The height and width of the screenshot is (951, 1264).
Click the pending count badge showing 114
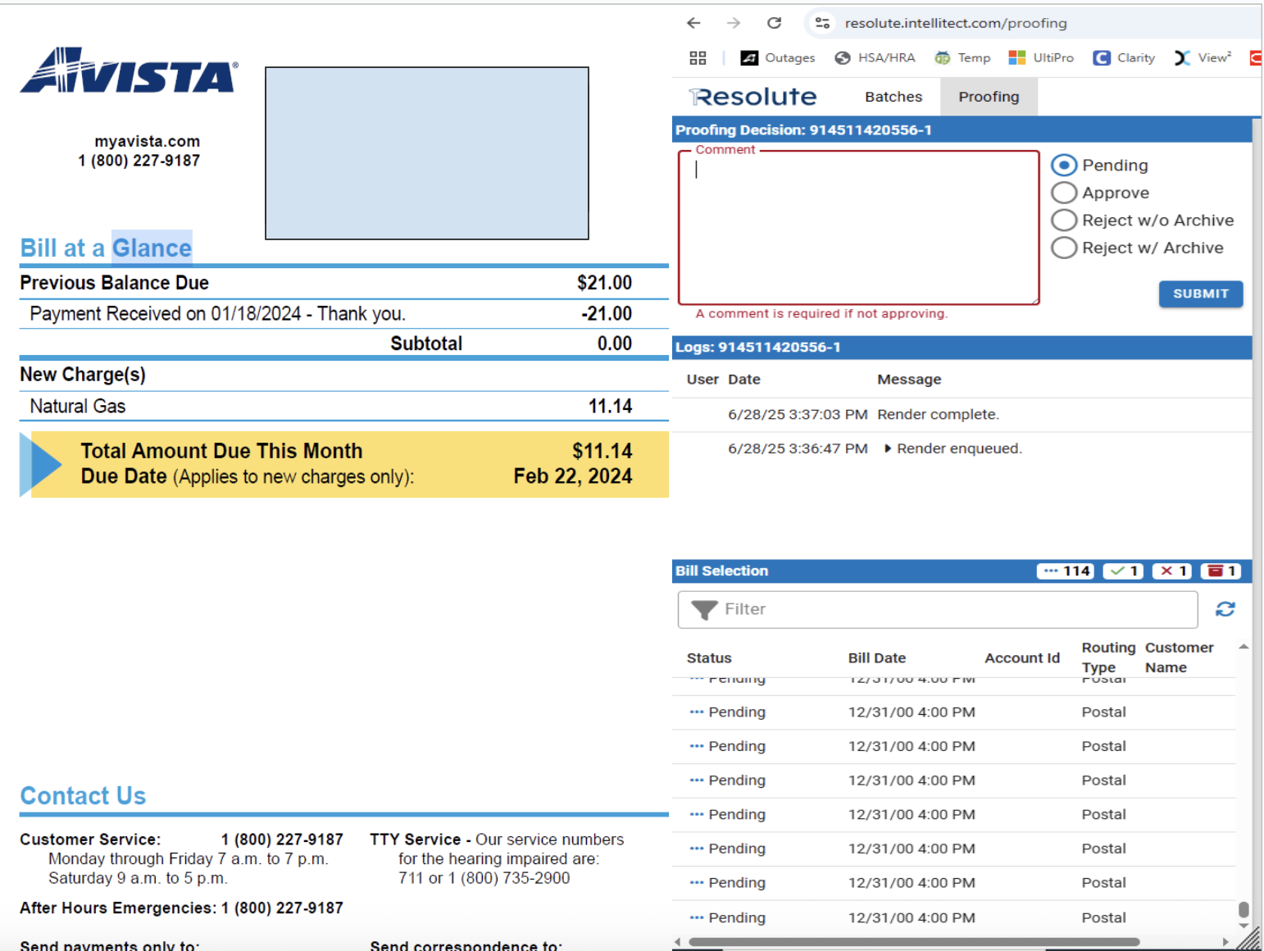coord(1066,571)
